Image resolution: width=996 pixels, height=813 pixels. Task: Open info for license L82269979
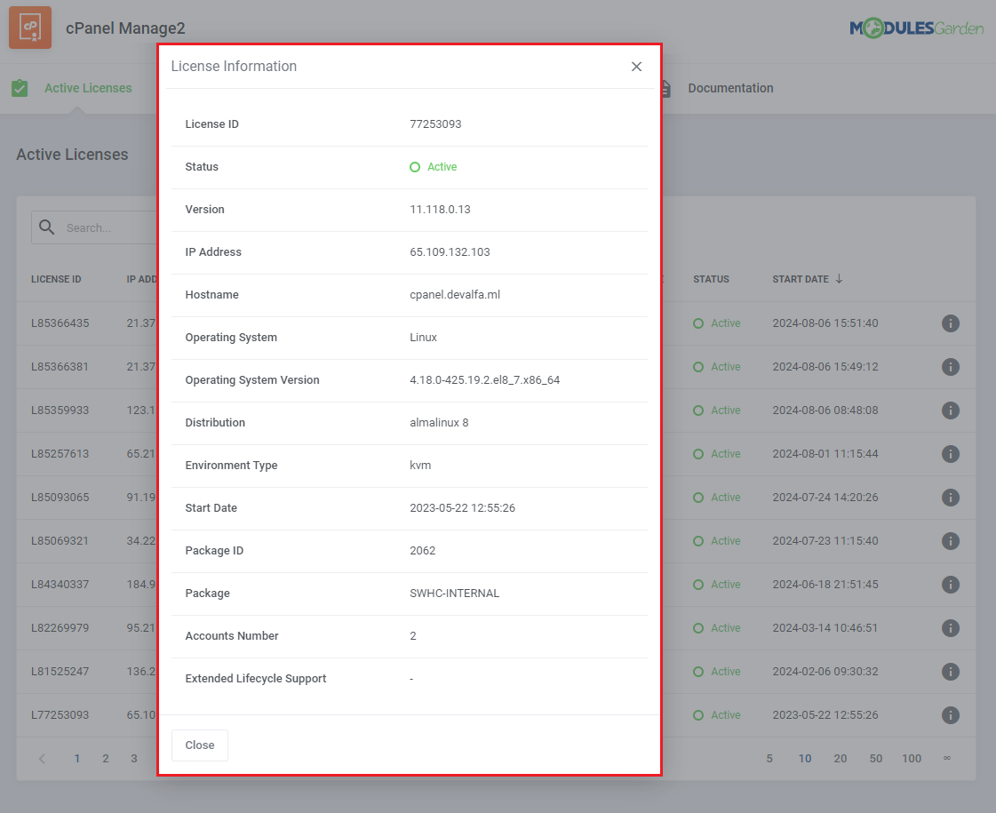click(951, 628)
